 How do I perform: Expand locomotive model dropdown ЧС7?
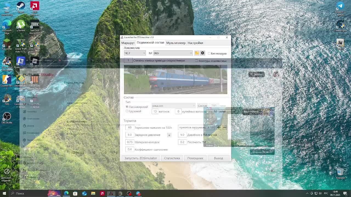[x=135, y=53]
